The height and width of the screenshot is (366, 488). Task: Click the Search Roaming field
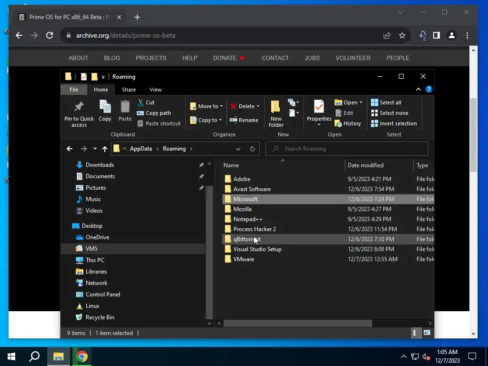347,149
